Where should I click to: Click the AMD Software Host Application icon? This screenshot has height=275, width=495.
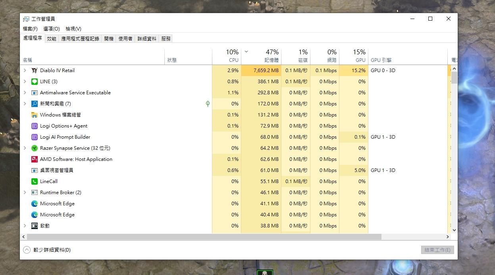(35, 159)
